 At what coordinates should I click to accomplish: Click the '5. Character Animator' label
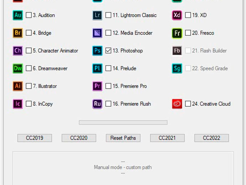(x=55, y=51)
